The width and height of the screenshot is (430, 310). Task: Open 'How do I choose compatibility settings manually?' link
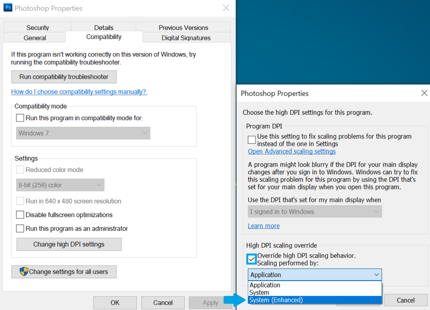(79, 92)
